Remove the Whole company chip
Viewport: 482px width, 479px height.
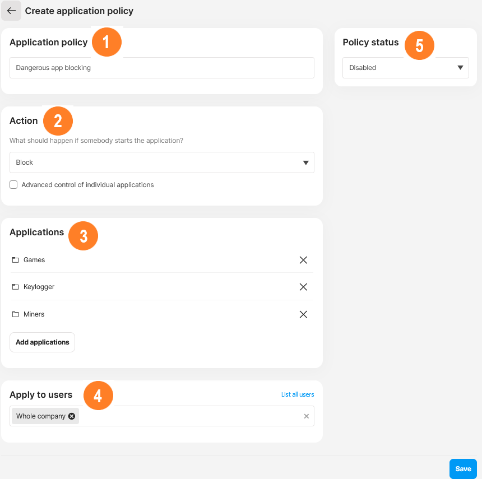[x=71, y=416]
